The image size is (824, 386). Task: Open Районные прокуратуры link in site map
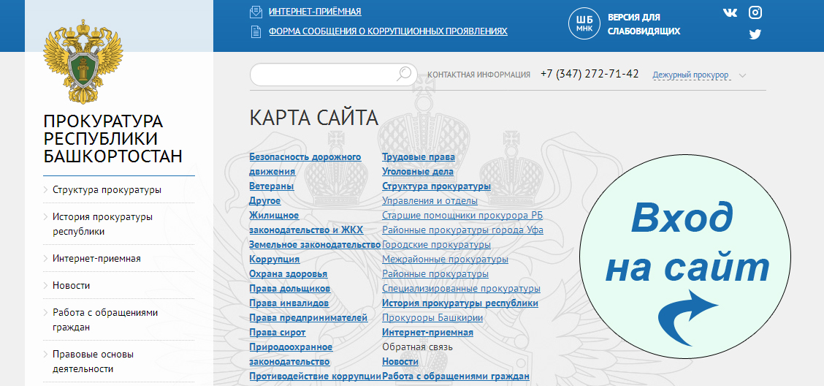(x=435, y=274)
